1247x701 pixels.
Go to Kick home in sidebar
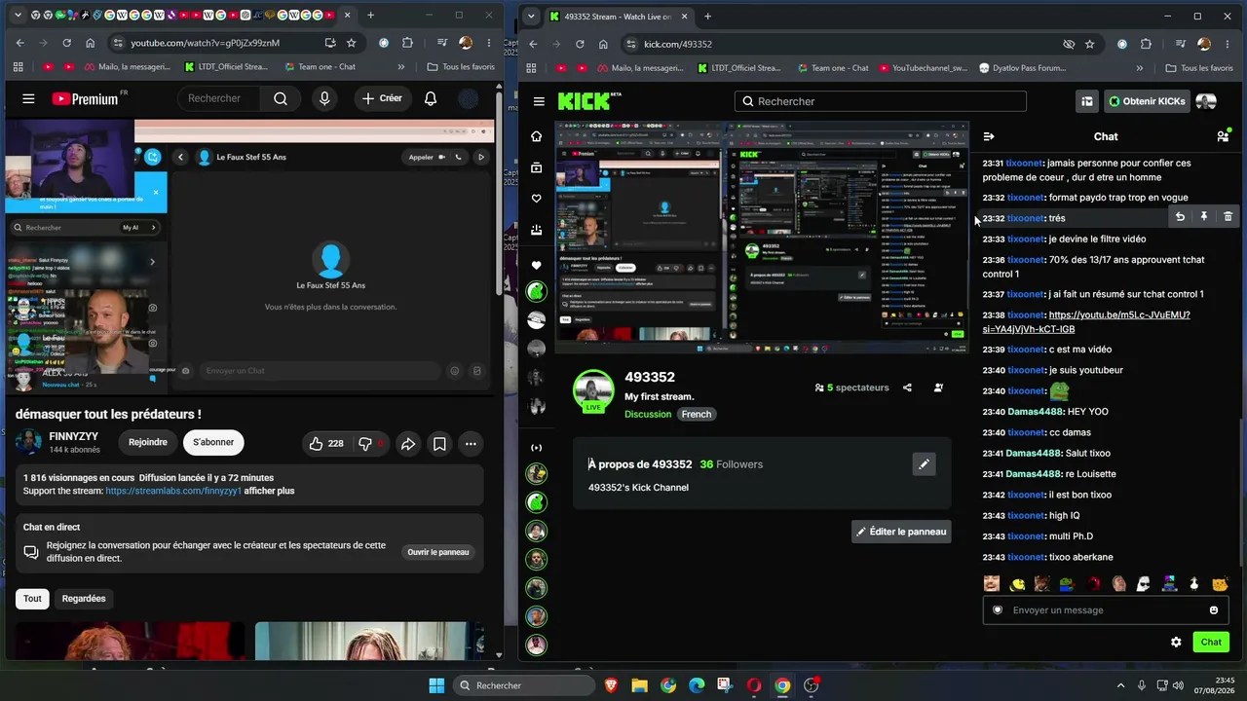tap(536, 136)
